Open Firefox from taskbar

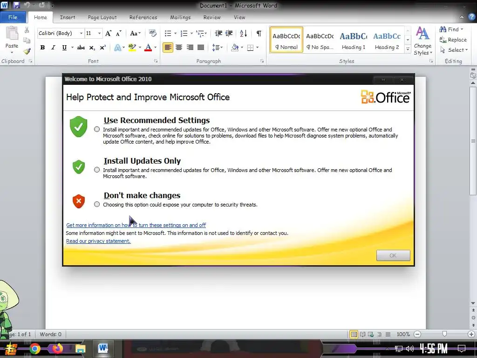coord(57,349)
